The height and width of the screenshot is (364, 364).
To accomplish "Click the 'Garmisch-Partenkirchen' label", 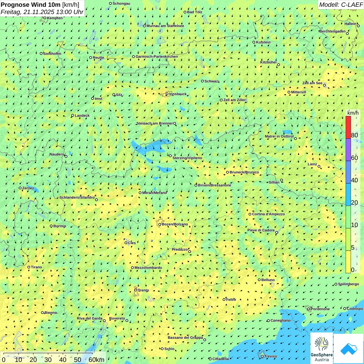I will click(x=157, y=56).
